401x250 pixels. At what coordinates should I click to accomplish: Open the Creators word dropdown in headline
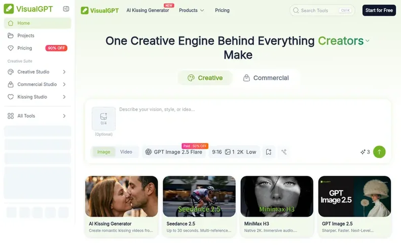point(367,40)
